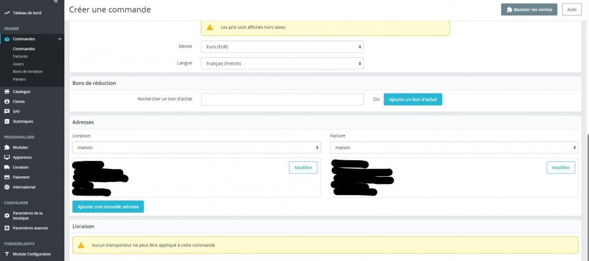Go to Avoirs submenu
This screenshot has height=261, width=589.
pos(18,64)
